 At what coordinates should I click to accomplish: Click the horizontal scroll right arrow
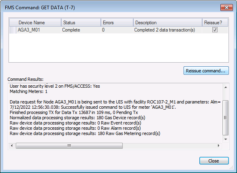point(218,146)
